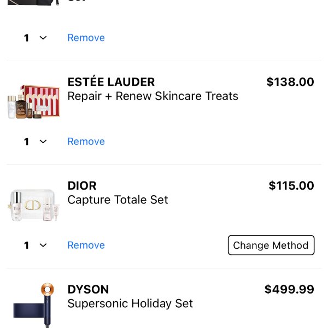Open Repair + Renew Skincare Treats title
The image size is (328, 328).
pos(153,96)
